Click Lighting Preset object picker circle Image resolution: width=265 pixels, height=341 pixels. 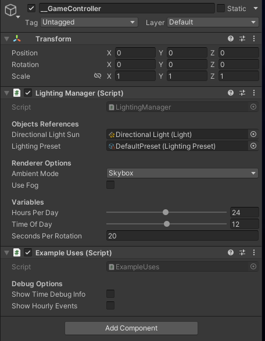253,146
